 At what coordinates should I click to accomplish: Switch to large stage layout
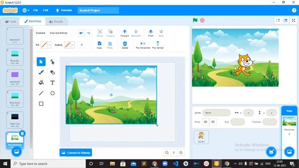(285, 21)
